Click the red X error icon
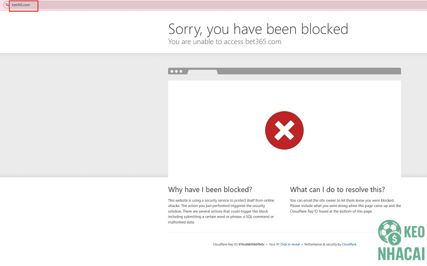 [284, 130]
